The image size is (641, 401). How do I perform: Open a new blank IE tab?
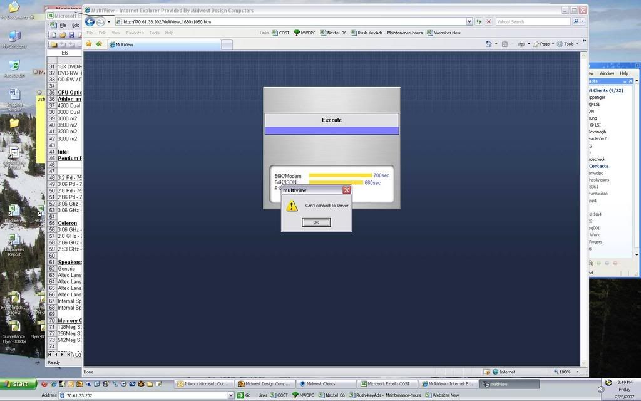[227, 44]
